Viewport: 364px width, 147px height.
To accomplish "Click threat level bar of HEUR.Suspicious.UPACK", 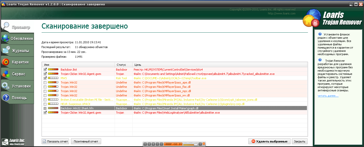I will (x=53, y=104).
